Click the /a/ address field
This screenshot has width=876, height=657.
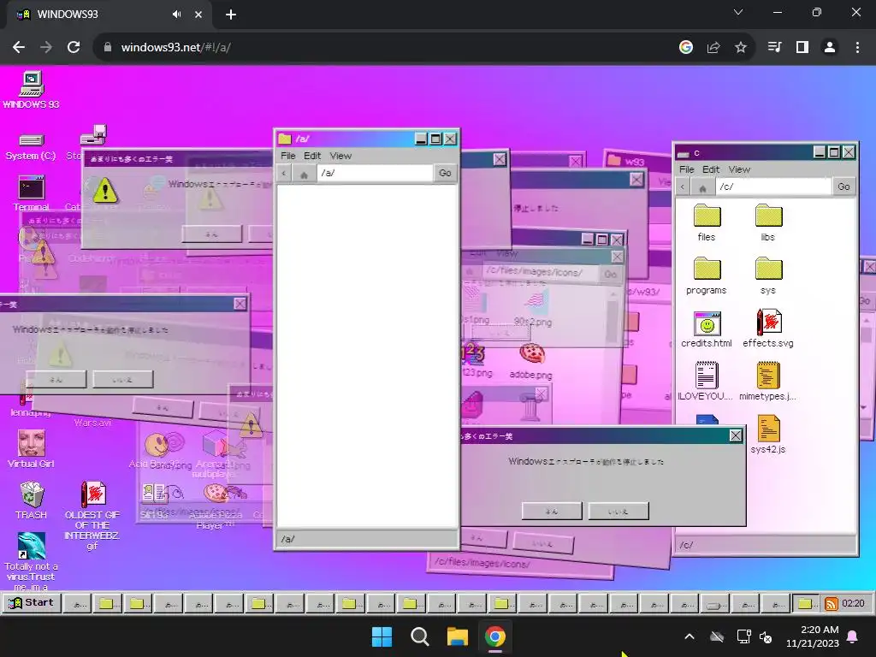tap(375, 173)
